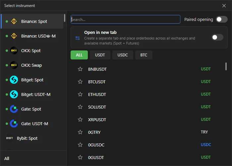Image resolution: width=232 pixels, height=166 pixels.
Task: Click the exchange list scrollbar
Action: [x=65, y=18]
